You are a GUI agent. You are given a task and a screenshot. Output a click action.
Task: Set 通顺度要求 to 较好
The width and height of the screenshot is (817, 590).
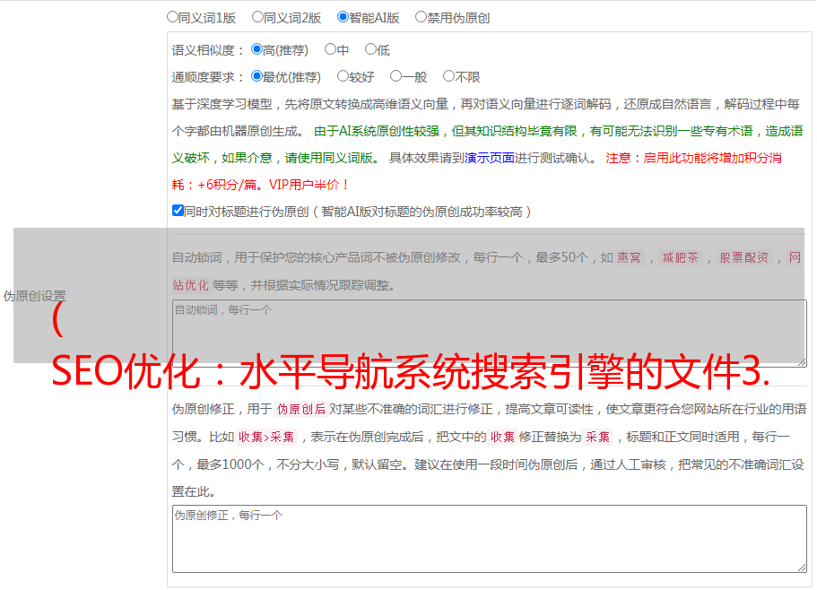[343, 76]
